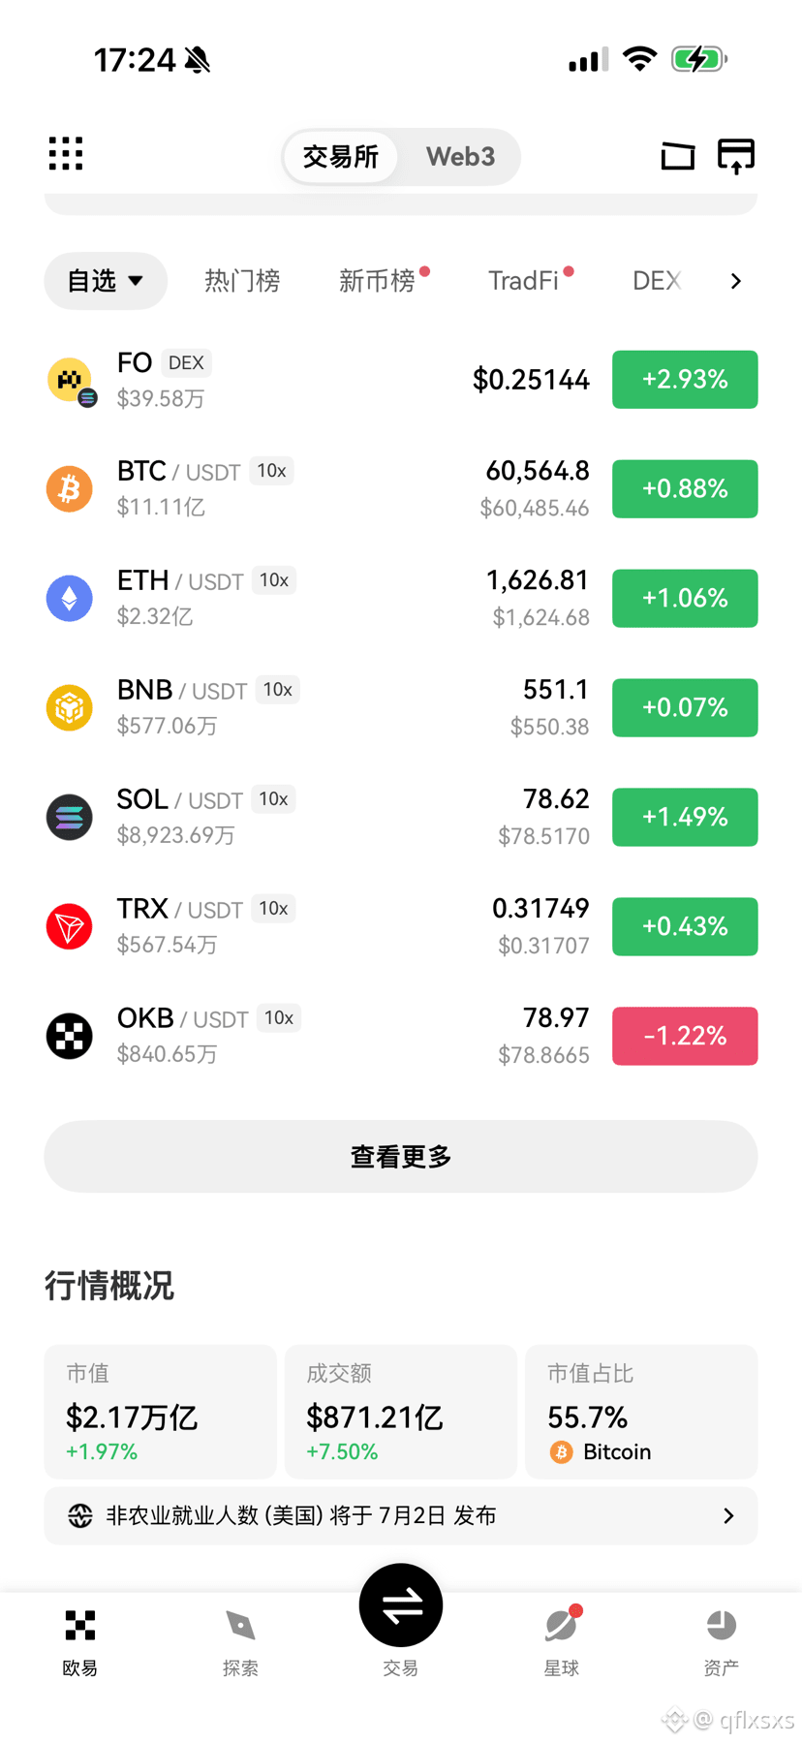
Task: Open the 星球 planet nav icon
Action: (x=562, y=1625)
